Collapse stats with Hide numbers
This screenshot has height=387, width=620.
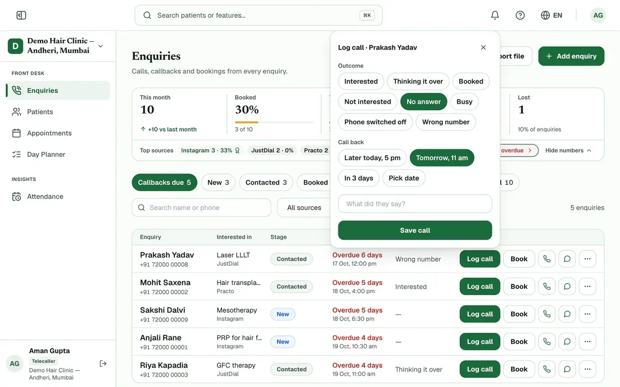(568, 151)
